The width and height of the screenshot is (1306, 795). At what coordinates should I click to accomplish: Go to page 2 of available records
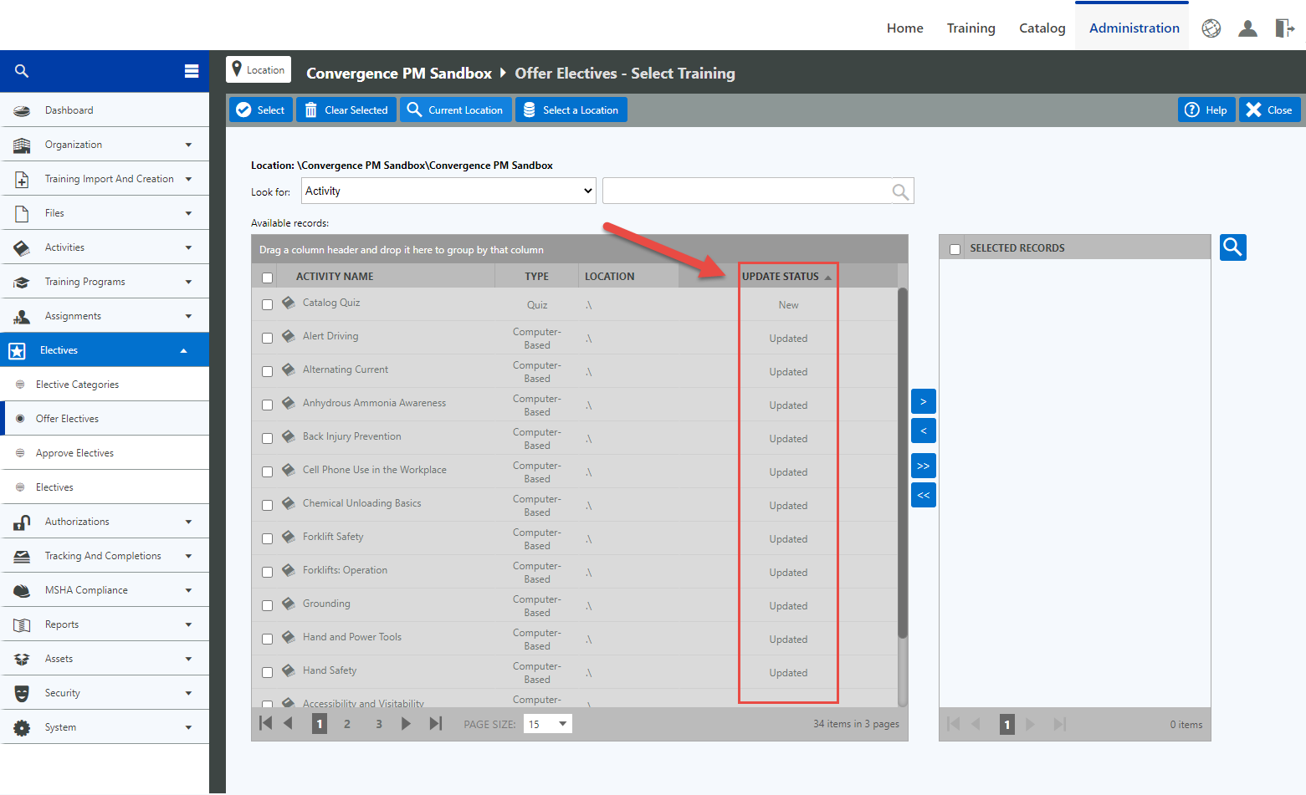[347, 724]
